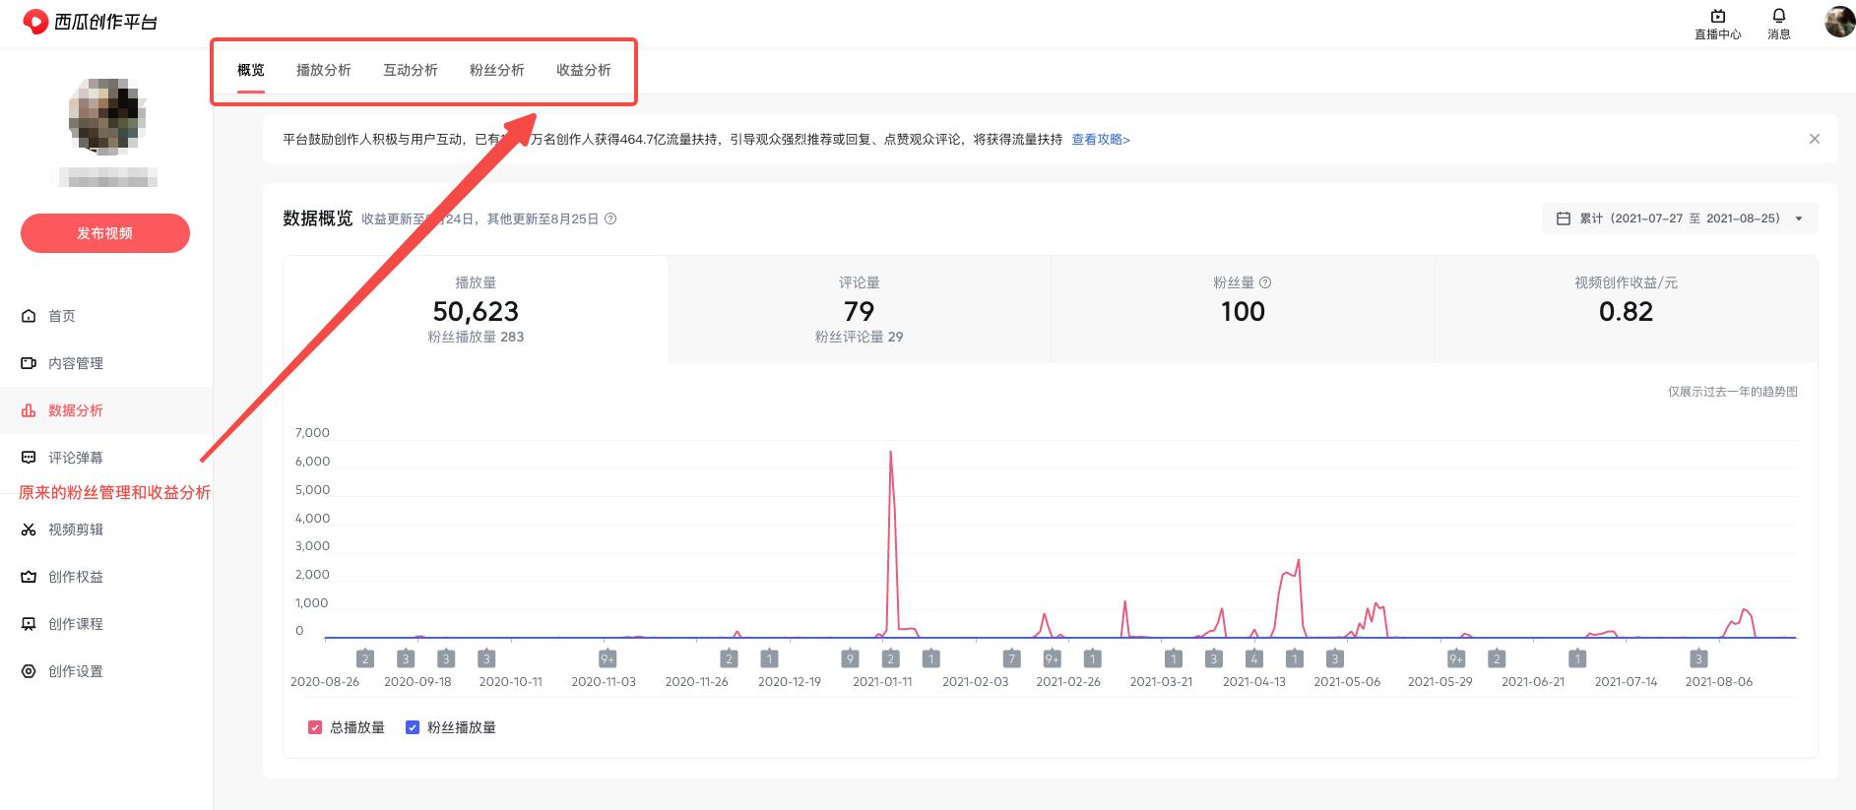Open the 粉丝分析 tab

497,70
